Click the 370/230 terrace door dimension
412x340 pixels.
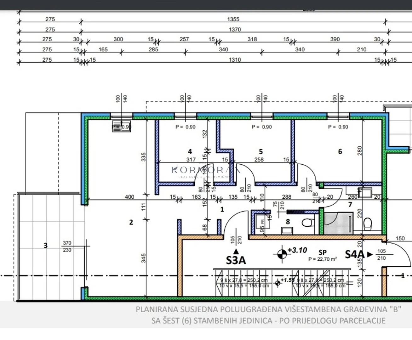click(x=67, y=246)
